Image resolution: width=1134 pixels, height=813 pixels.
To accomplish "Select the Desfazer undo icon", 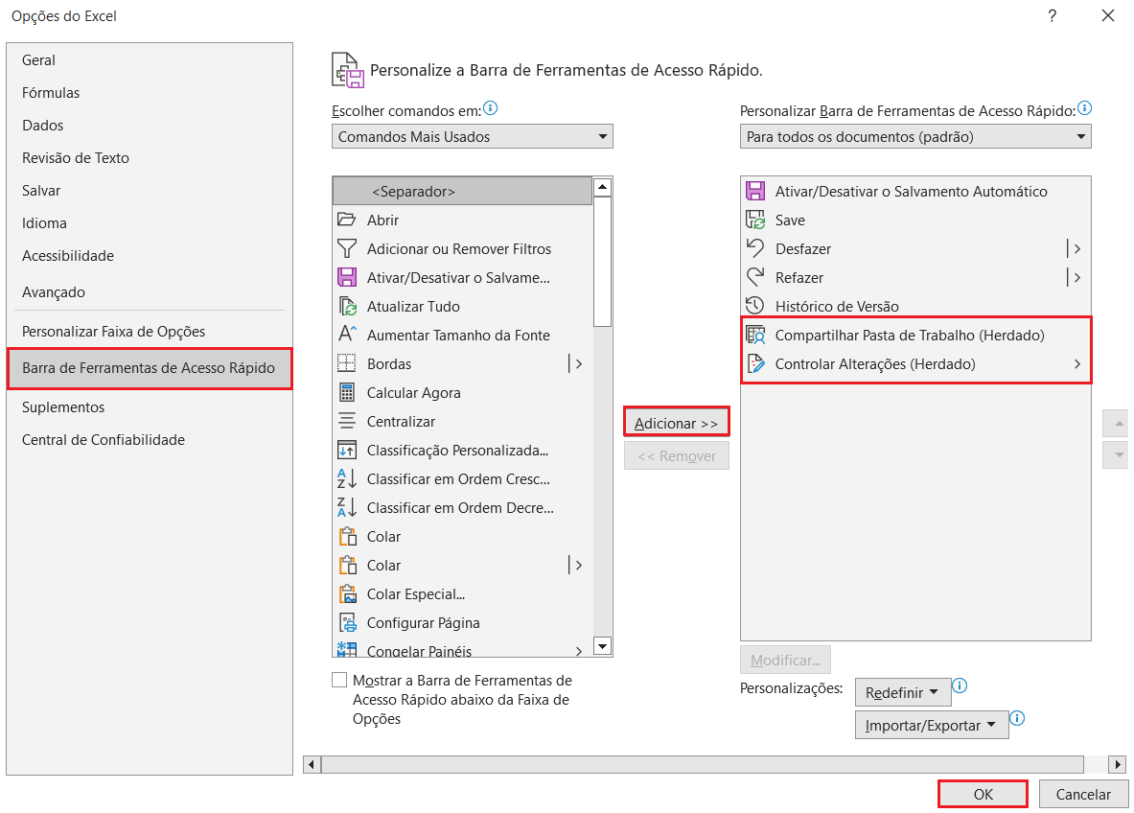I will point(755,248).
